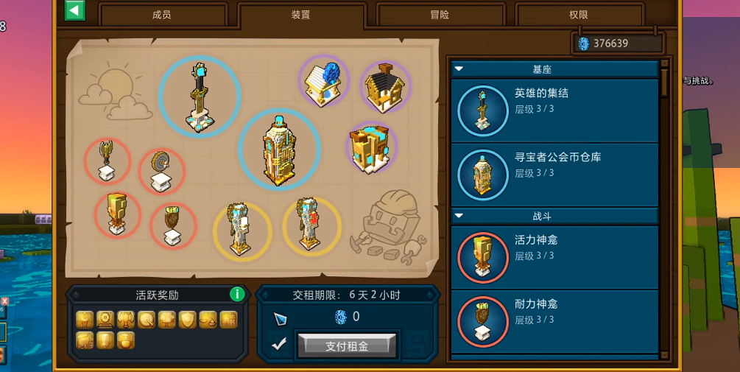
Task: Select the 英雄的集结 sword monument on map
Action: click(200, 96)
